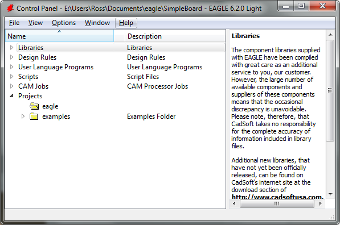
Task: Open the Window menu
Action: 97,23
